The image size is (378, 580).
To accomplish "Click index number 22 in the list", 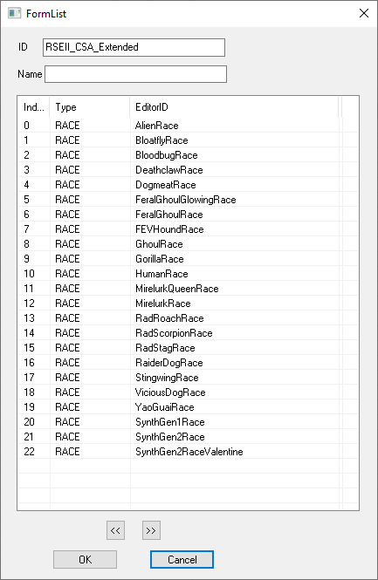I will [x=29, y=451].
